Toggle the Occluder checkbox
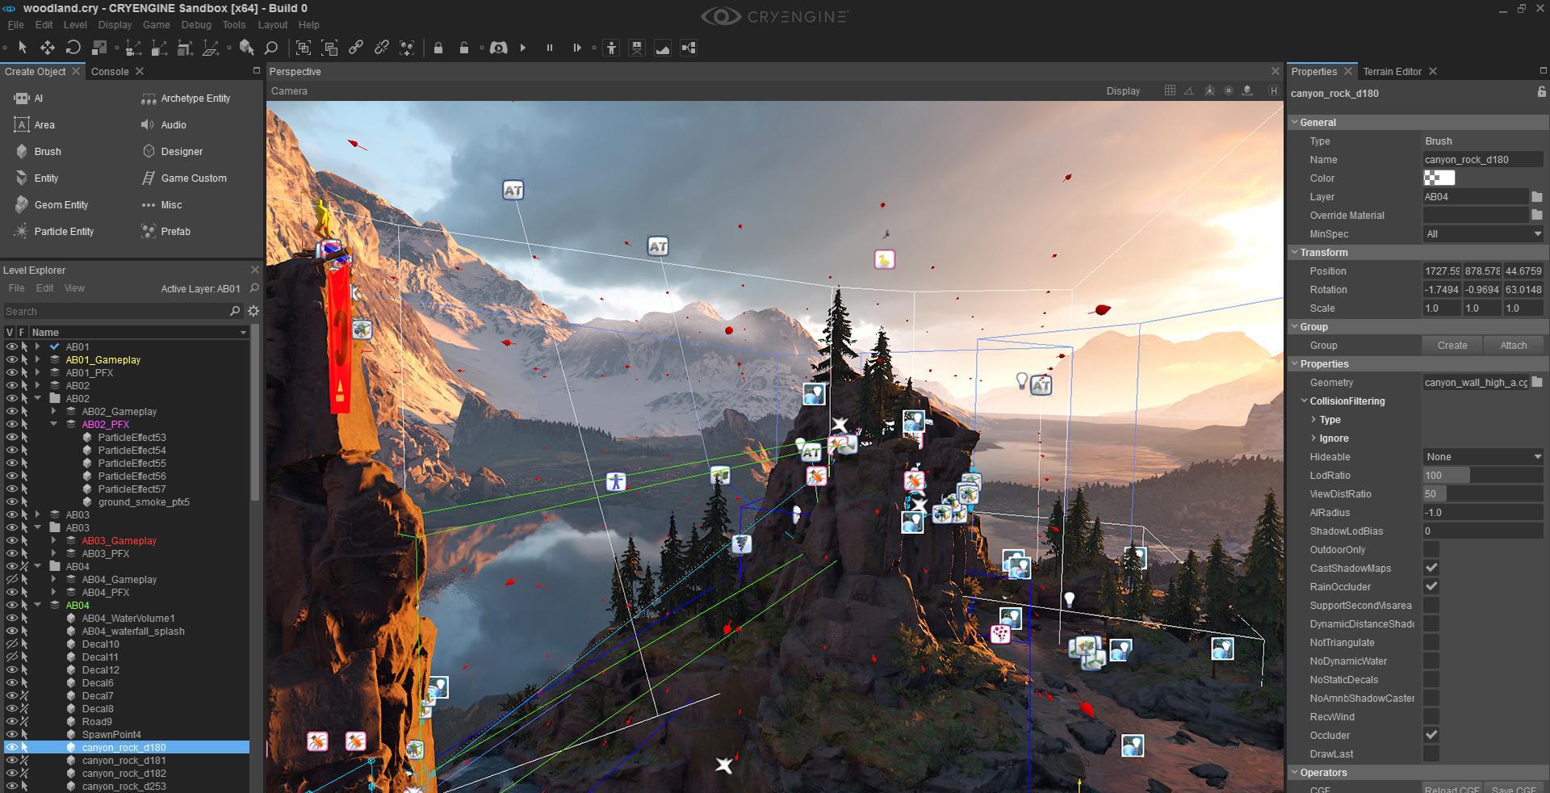This screenshot has width=1550, height=793. click(1431, 736)
